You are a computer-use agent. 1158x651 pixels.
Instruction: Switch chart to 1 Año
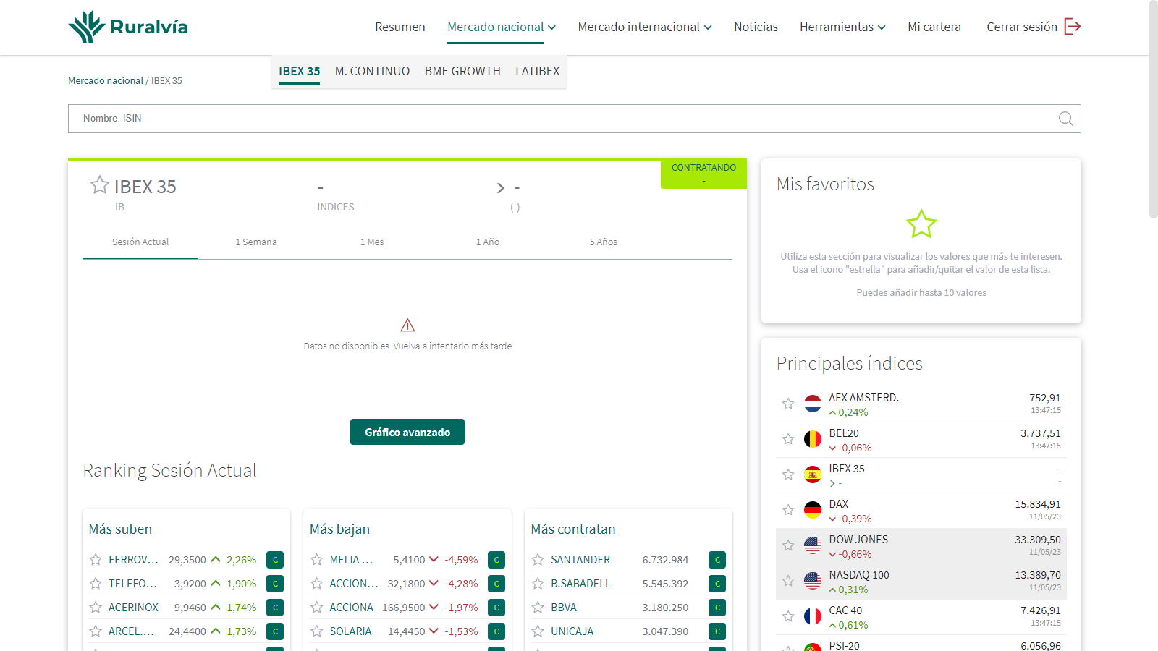tap(488, 242)
